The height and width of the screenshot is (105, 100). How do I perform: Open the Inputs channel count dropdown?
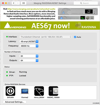point(29,56)
